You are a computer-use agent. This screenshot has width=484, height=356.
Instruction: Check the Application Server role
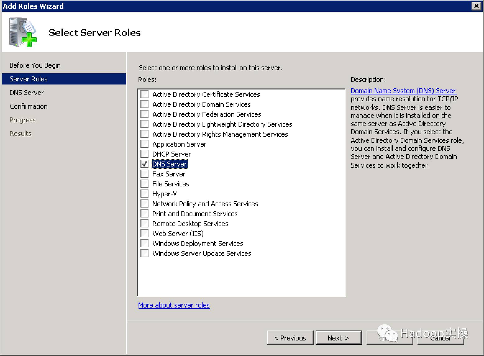144,144
